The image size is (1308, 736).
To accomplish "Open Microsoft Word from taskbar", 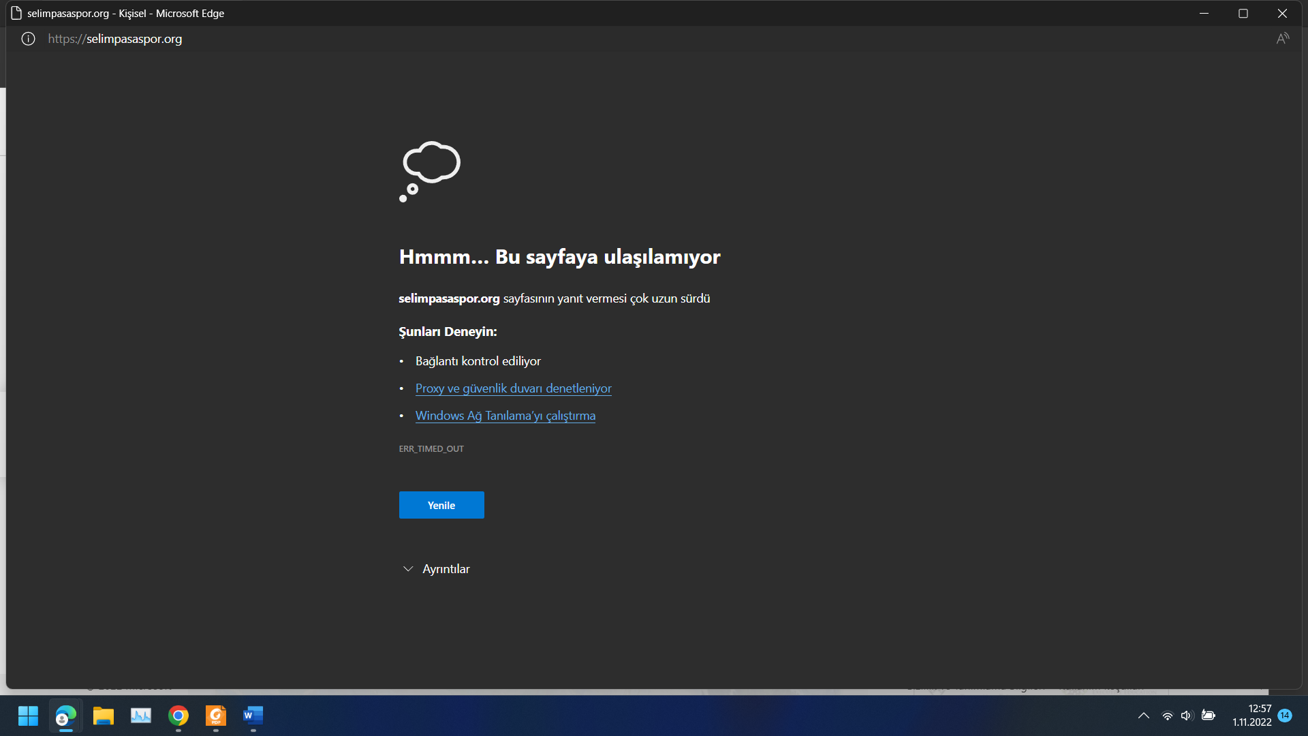I will (x=253, y=716).
